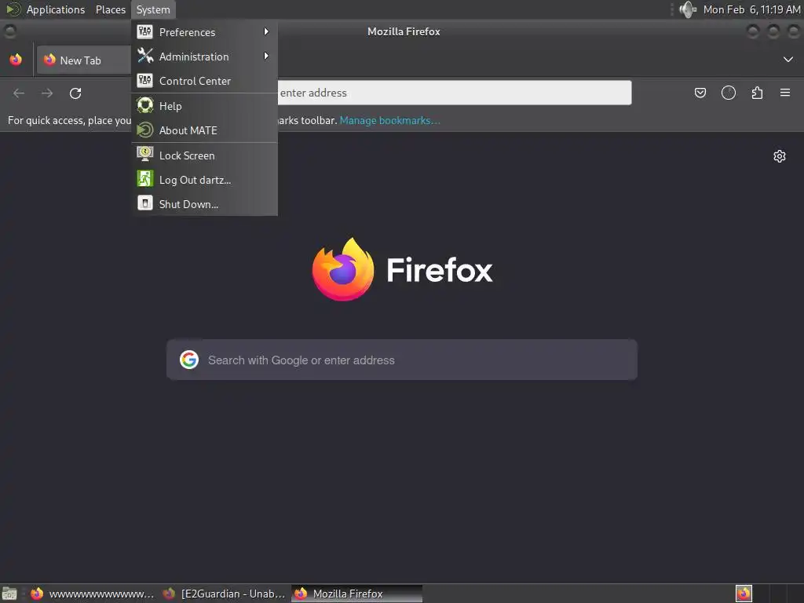Open Preferences icon in System menu
This screenshot has width=804, height=603.
[144, 31]
